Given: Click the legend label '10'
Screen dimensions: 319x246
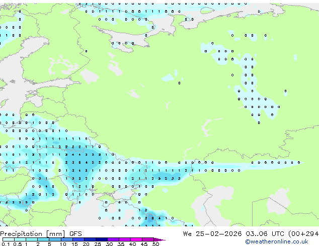Looking at the screenshot, I should coord(63,244).
